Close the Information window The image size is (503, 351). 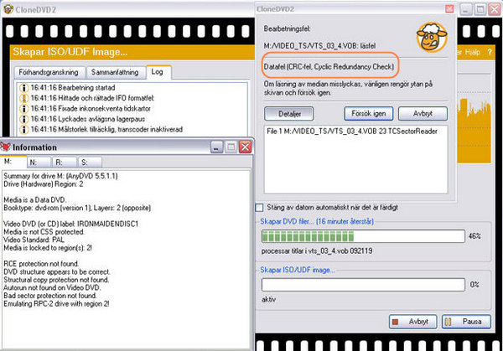point(246,147)
